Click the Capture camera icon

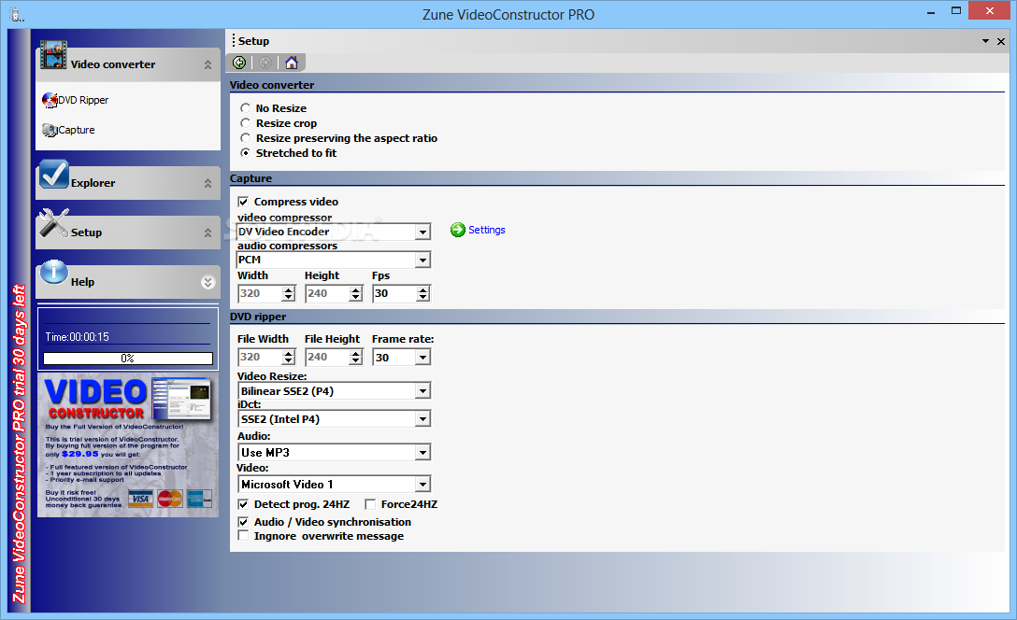50,130
